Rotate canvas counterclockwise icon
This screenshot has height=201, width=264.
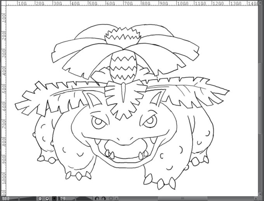[97, 199]
